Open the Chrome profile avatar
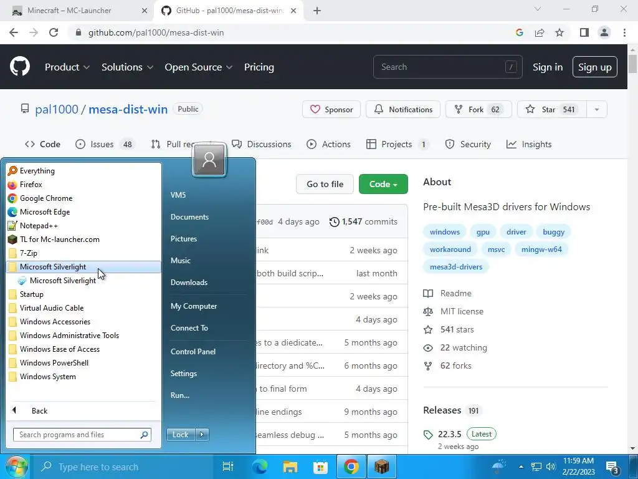The height and width of the screenshot is (479, 638). pyautogui.click(x=604, y=32)
